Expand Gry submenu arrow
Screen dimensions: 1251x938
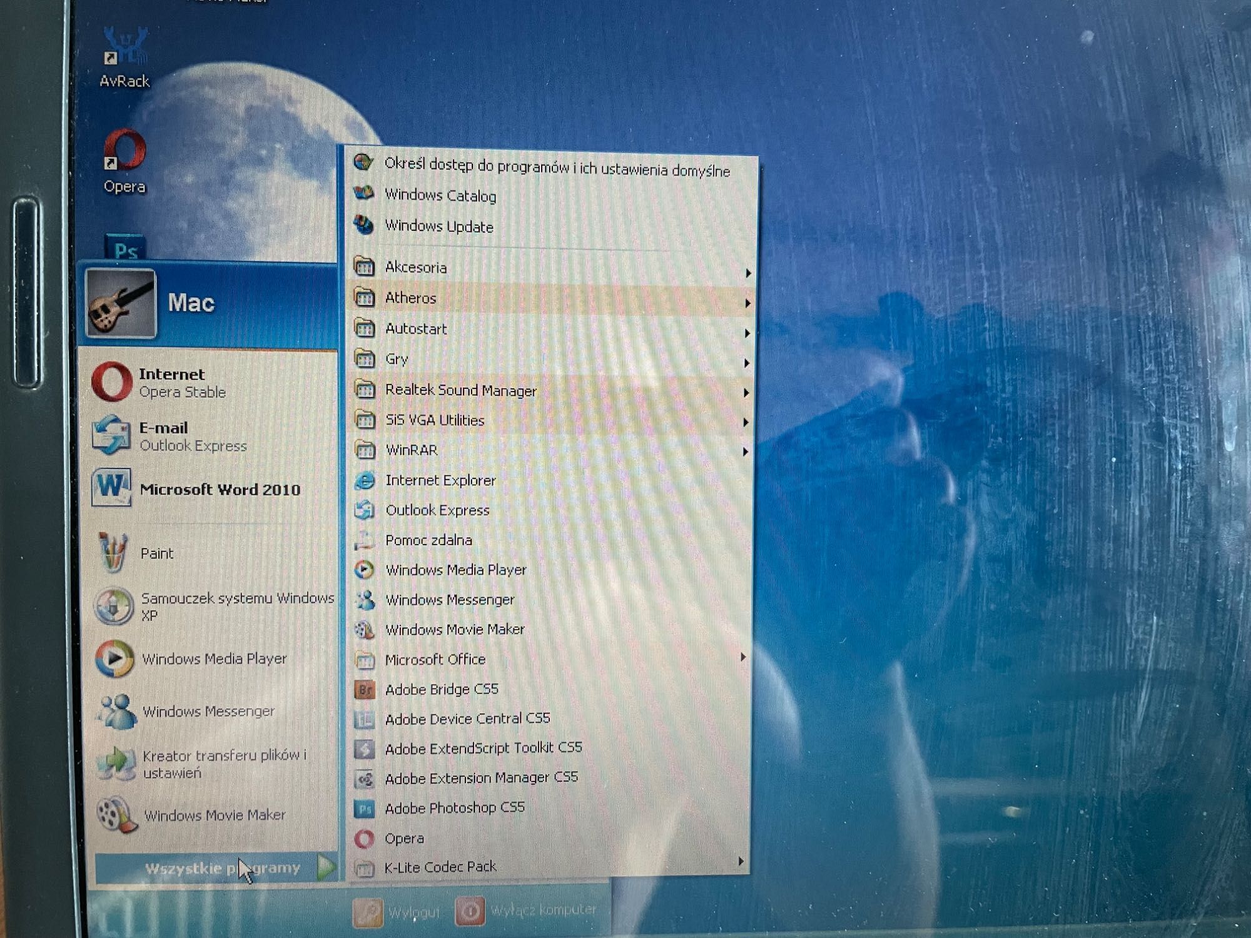tap(746, 363)
